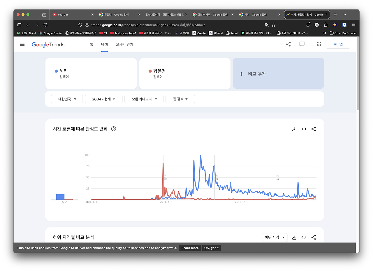This screenshot has width=373, height=271.
Task: Download data from the 하위 지역 comparison section
Action: tap(294, 237)
